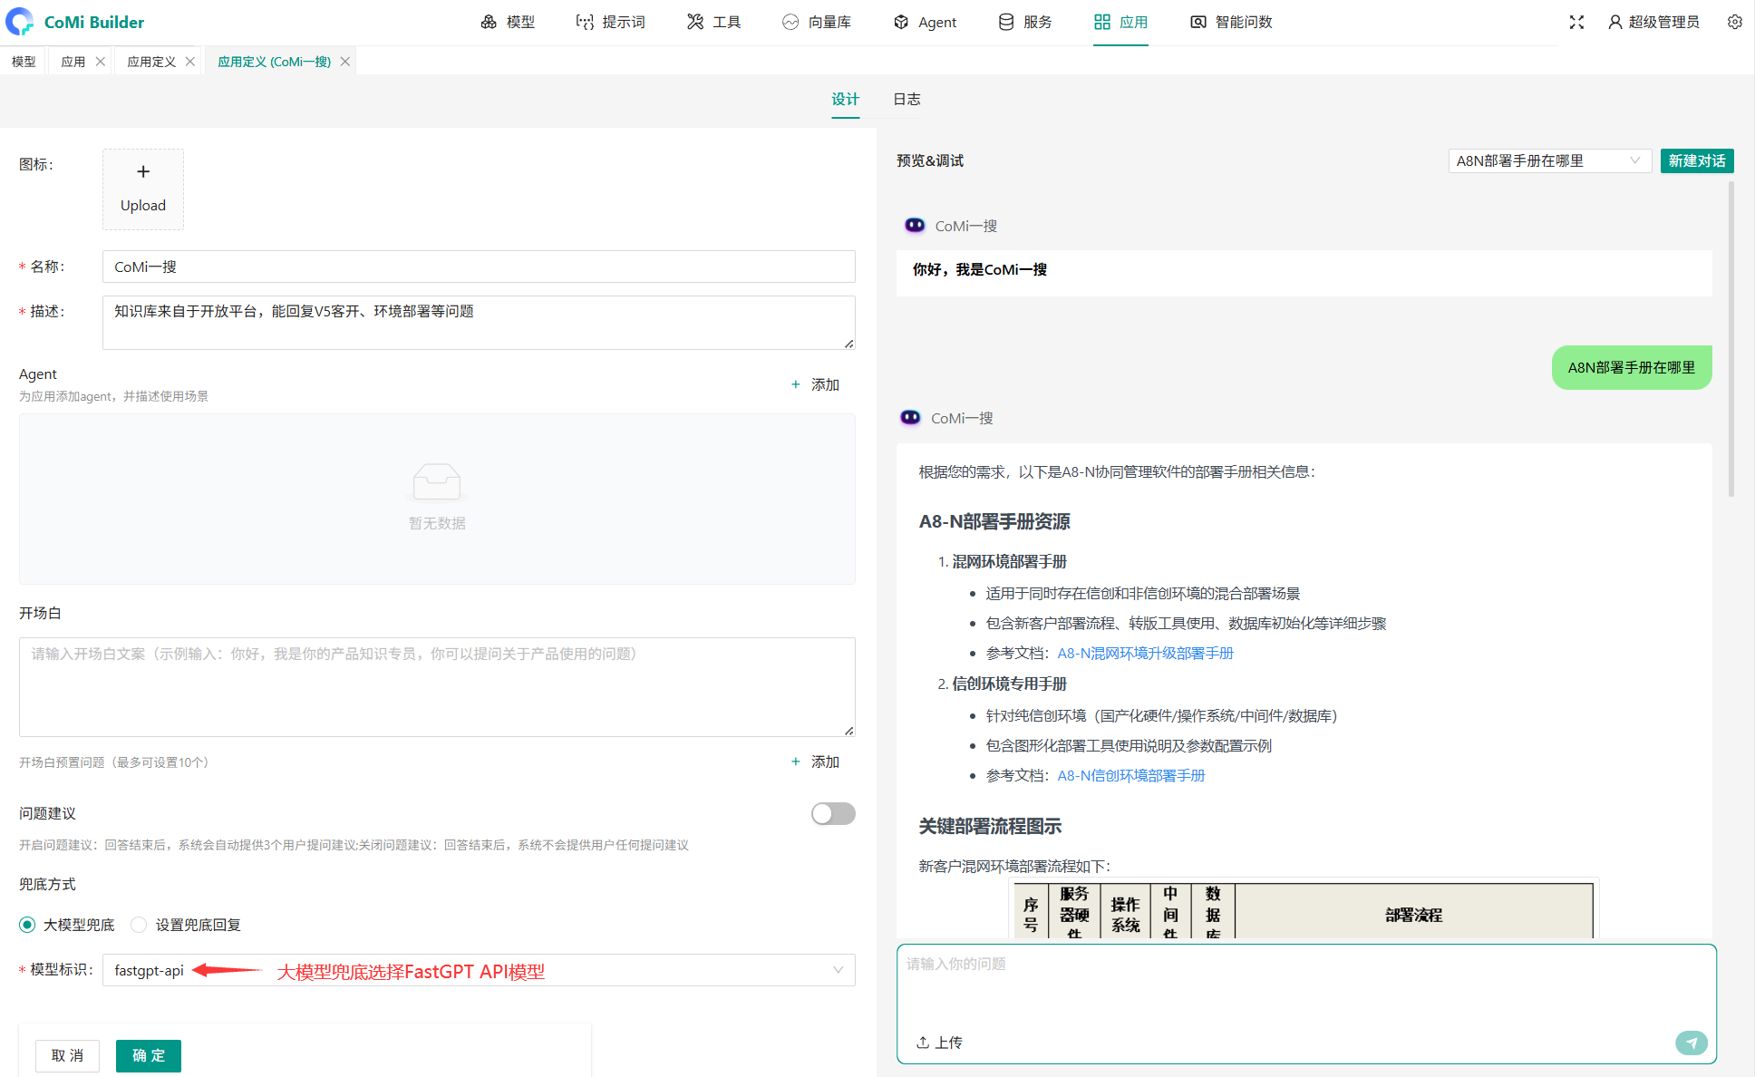Click the 新建对话 button
This screenshot has height=1077, width=1755.
[x=1696, y=160]
